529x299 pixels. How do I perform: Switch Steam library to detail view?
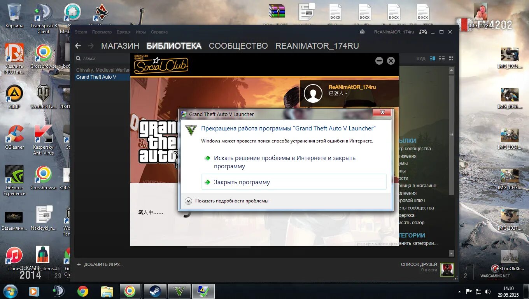(433, 58)
